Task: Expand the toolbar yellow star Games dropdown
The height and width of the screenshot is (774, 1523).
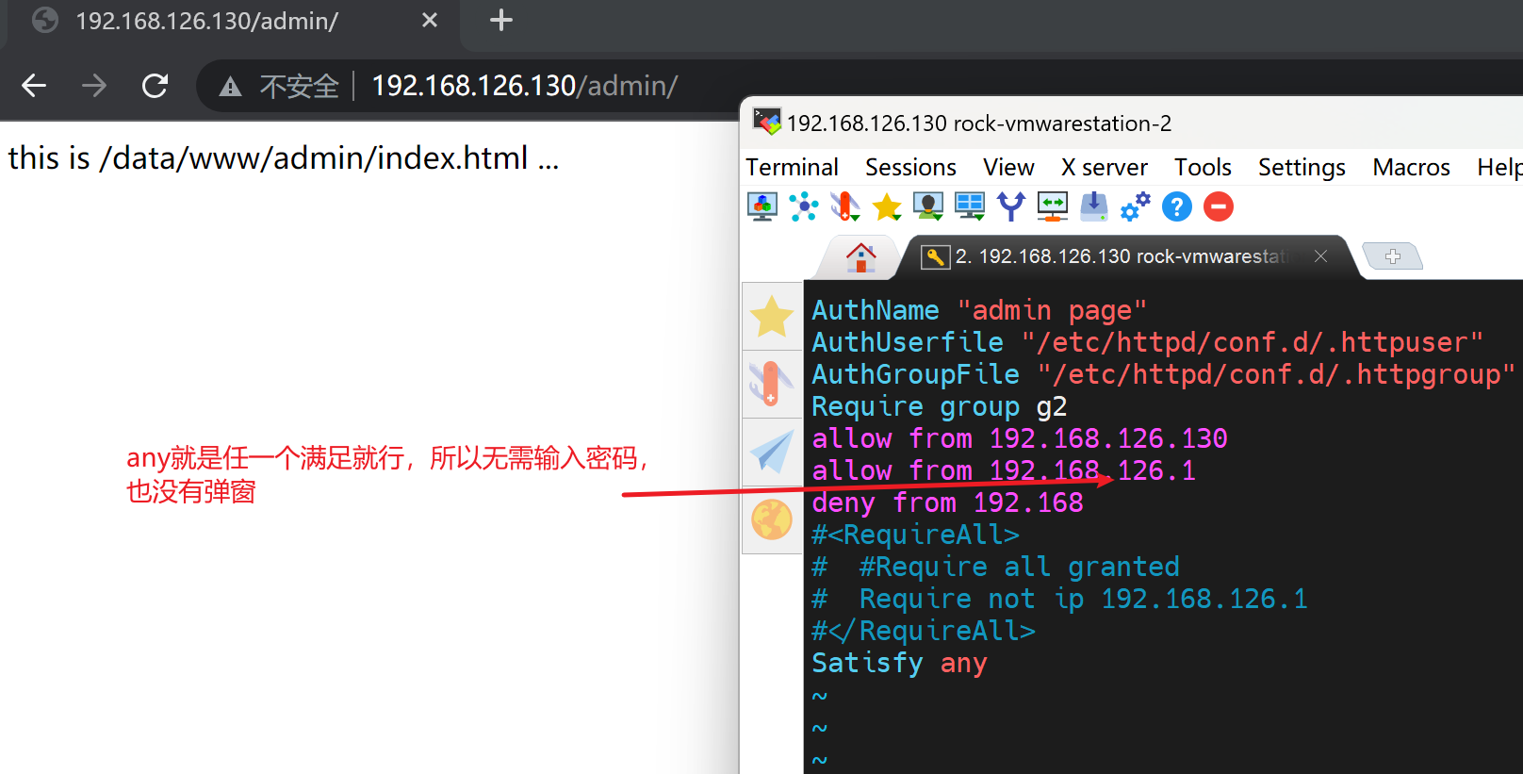Action: (x=887, y=206)
